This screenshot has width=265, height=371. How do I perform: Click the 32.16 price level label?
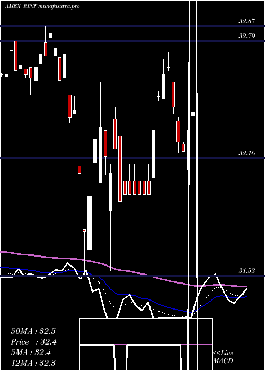pyautogui.click(x=247, y=153)
